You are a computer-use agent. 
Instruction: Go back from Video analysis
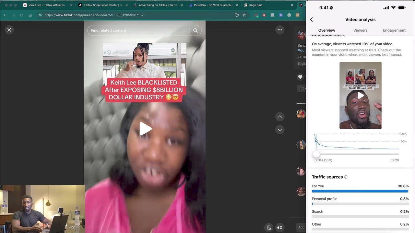coord(312,19)
